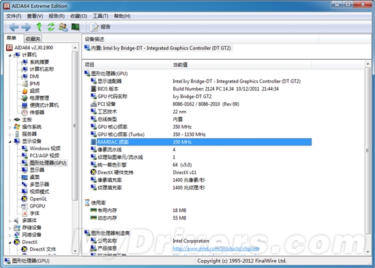Click the details list scroll down arrow
The height and width of the screenshot is (268, 375).
tap(367, 252)
